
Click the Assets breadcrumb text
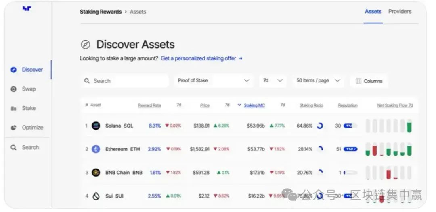[138, 12]
